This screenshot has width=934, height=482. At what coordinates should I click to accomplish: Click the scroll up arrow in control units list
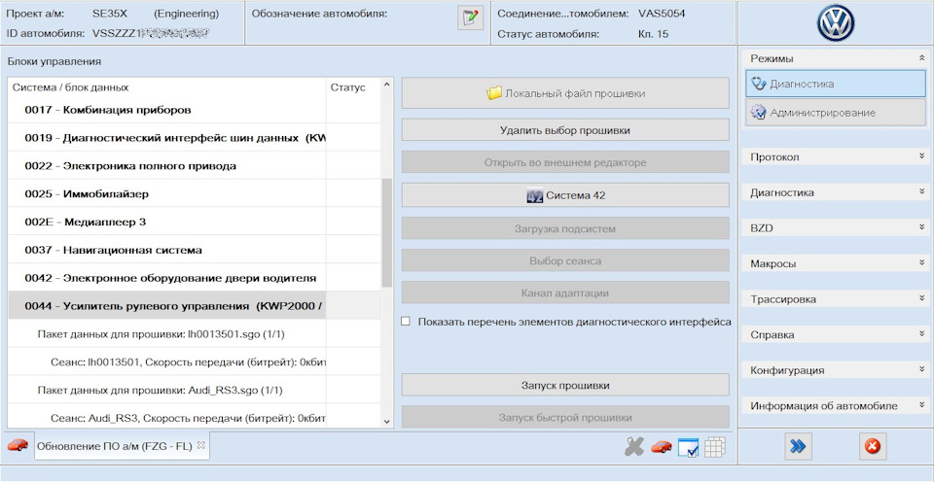point(387,85)
